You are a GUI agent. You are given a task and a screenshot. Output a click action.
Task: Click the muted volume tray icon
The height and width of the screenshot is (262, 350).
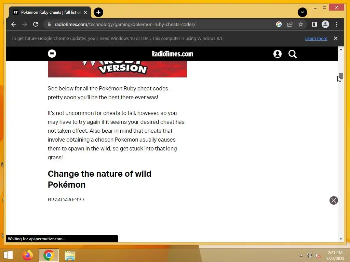point(318,256)
